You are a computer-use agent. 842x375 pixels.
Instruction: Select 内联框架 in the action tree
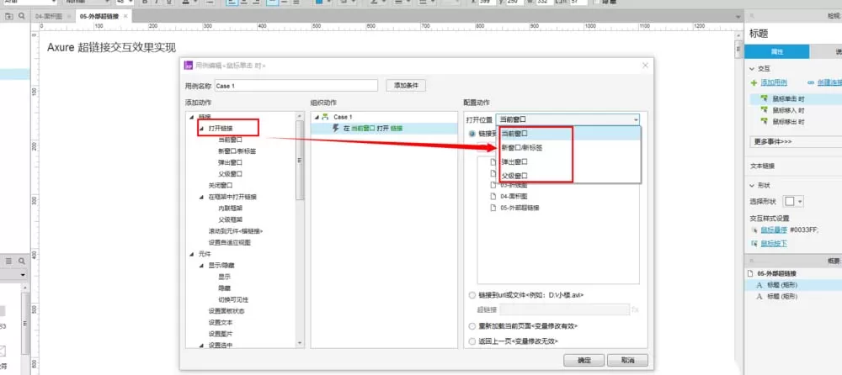tap(231, 209)
